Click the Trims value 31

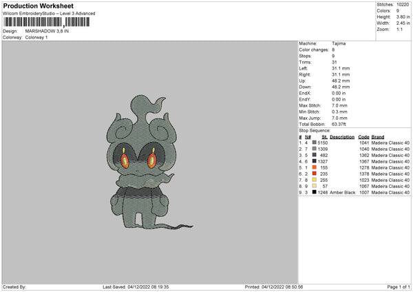point(335,62)
